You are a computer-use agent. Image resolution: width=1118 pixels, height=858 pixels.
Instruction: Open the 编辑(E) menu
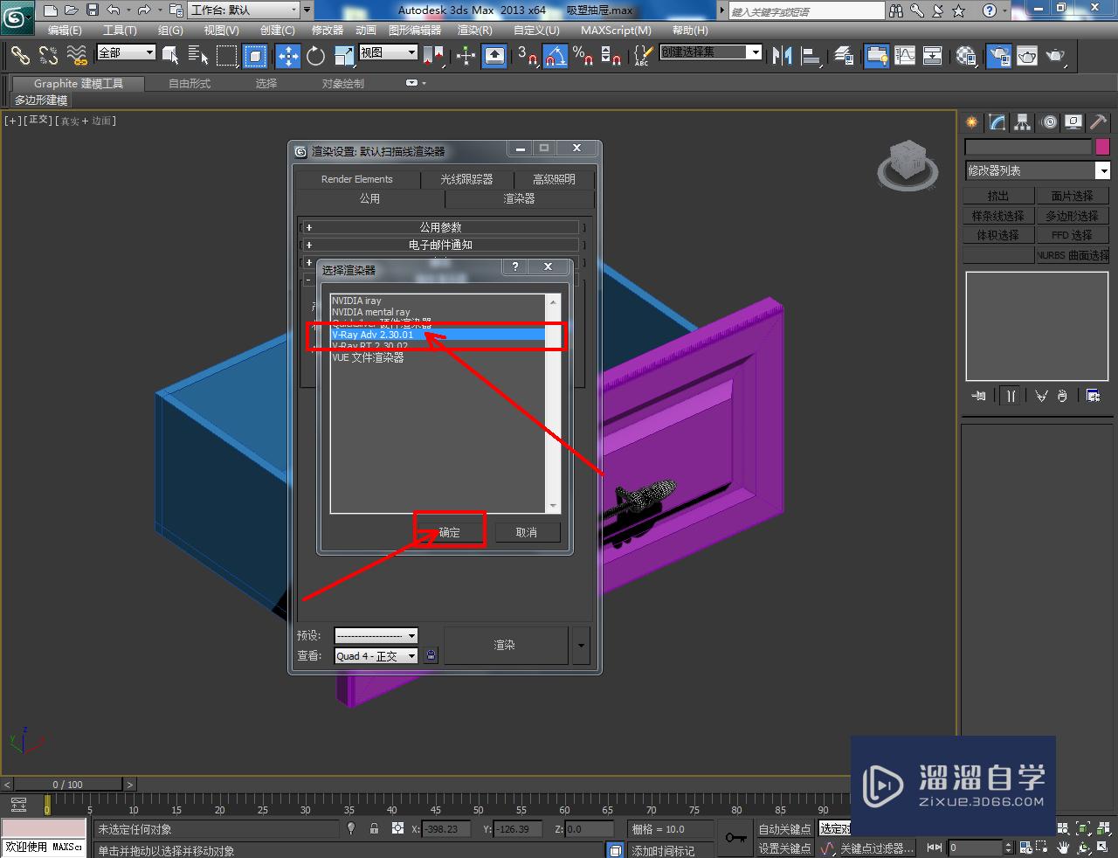tap(65, 30)
